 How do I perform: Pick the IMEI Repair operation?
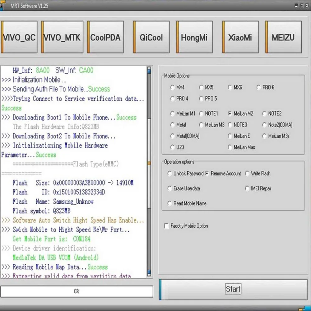point(258,188)
